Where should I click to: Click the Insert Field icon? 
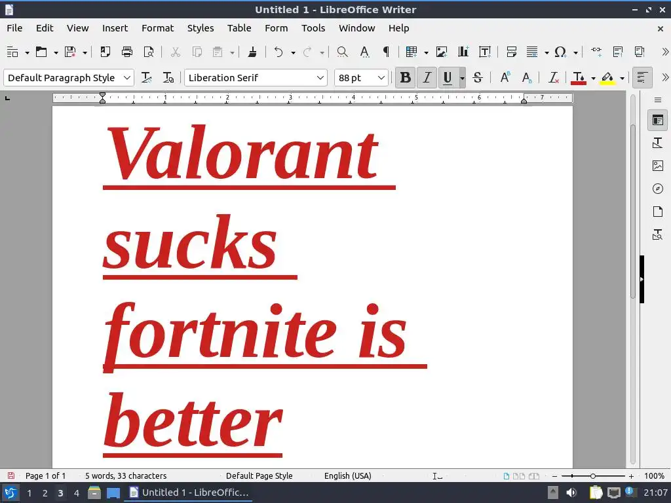coord(532,52)
